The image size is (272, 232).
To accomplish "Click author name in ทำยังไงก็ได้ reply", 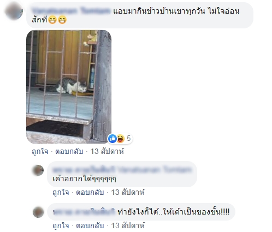I will click(84, 212).
